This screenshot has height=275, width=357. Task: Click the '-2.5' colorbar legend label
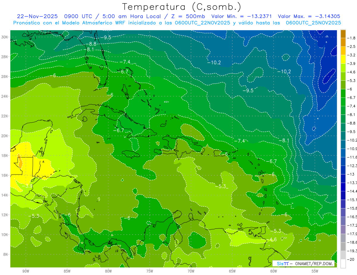click(x=352, y=47)
